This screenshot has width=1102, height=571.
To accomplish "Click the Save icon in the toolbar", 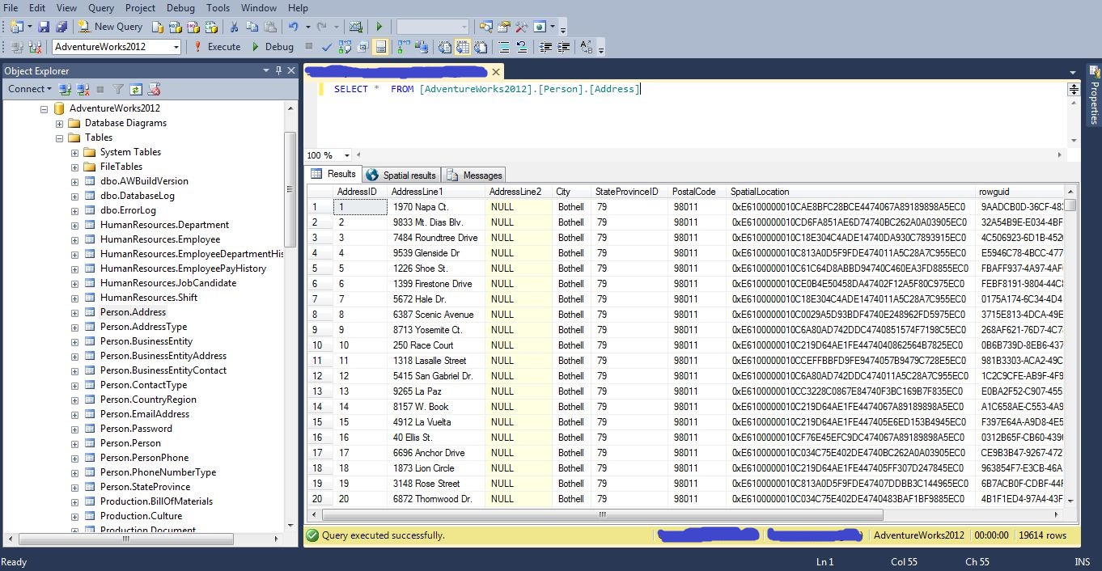I will [x=42, y=27].
